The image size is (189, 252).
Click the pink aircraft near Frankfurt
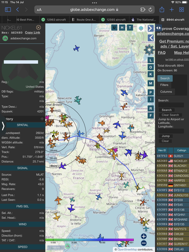point(115,150)
